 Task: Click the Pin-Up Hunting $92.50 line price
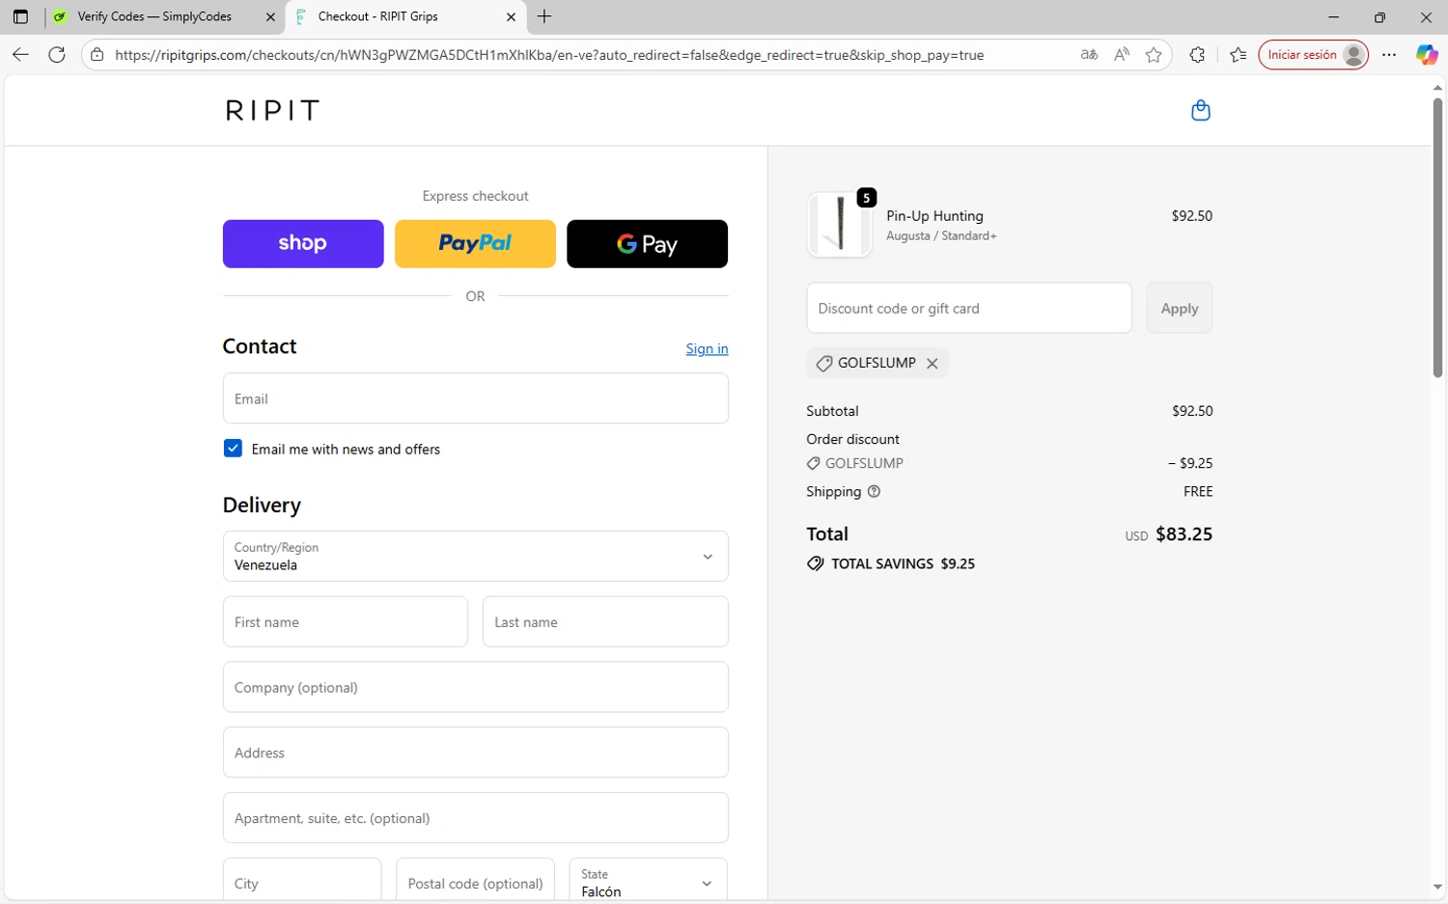click(1192, 216)
